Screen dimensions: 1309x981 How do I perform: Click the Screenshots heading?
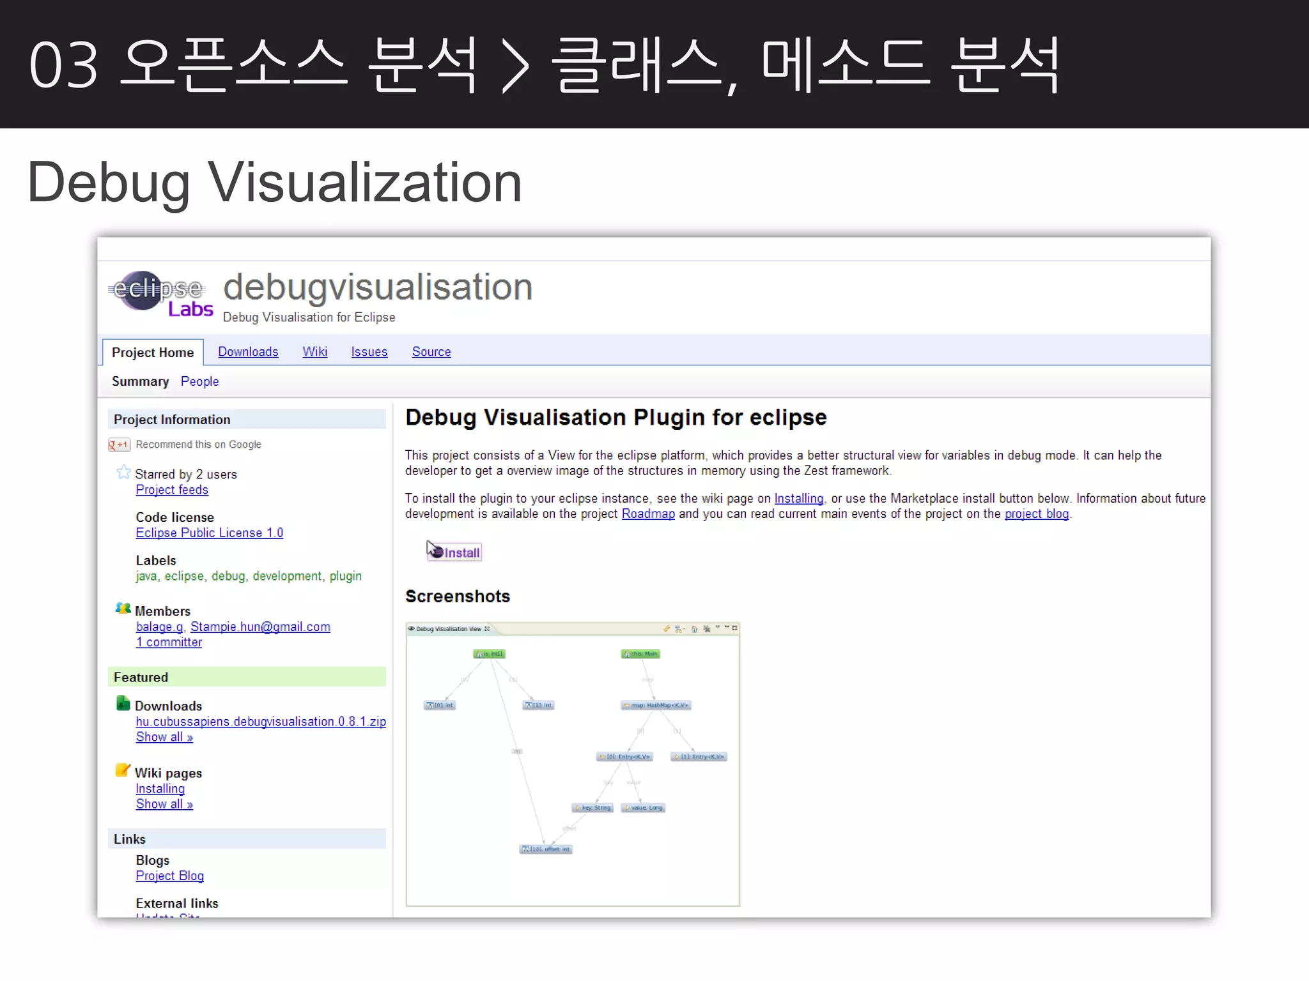(x=458, y=596)
